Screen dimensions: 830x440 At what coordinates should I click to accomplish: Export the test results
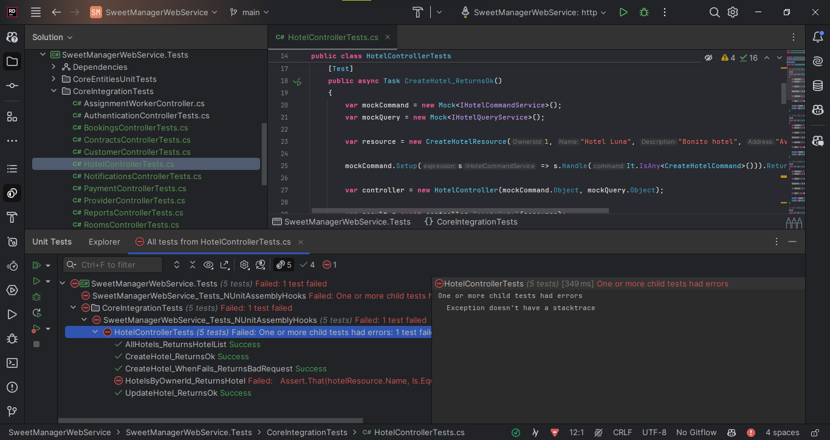(x=225, y=265)
